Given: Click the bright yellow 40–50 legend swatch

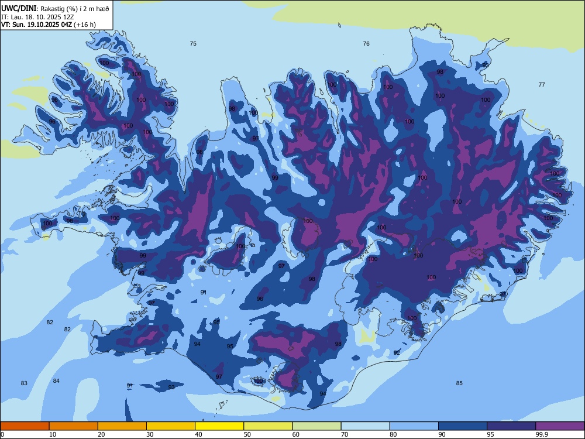Looking at the screenshot, I should [x=219, y=426].
